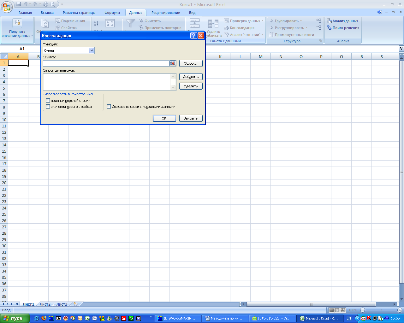This screenshot has height=323, width=404.
Task: Click the Анализ данных command
Action: (342, 21)
